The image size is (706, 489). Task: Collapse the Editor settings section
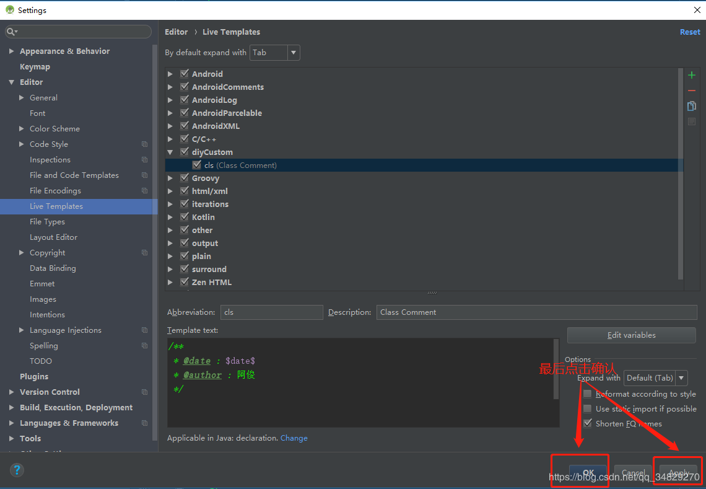(11, 82)
